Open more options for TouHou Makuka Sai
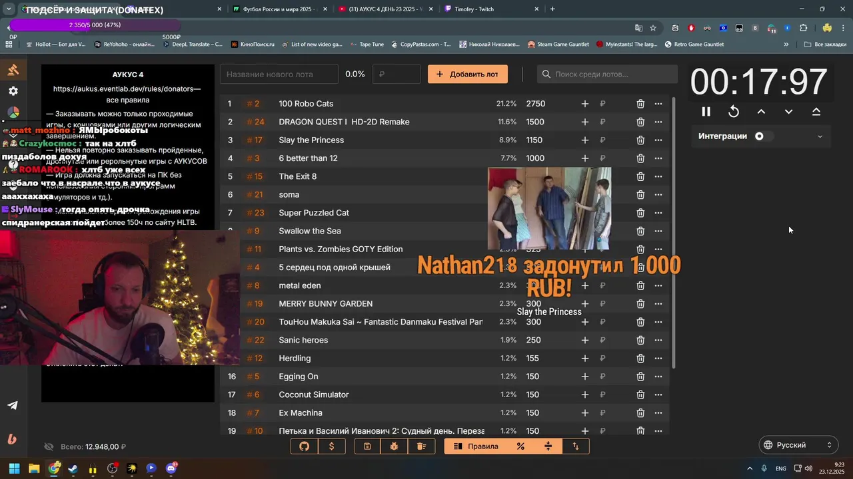Screen dimensions: 853x479 coord(658,322)
